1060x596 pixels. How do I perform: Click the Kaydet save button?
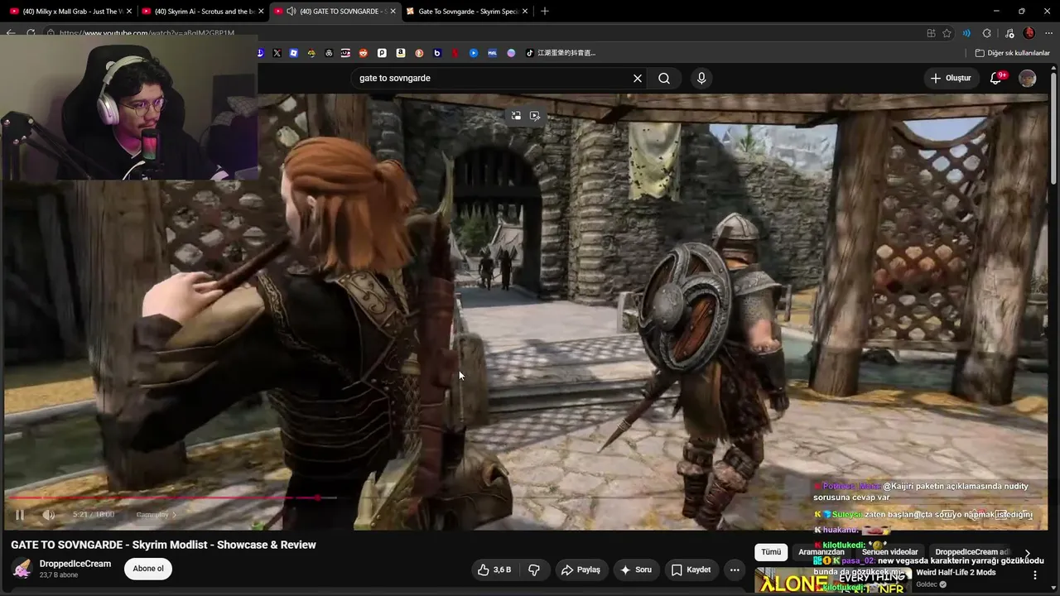(691, 570)
